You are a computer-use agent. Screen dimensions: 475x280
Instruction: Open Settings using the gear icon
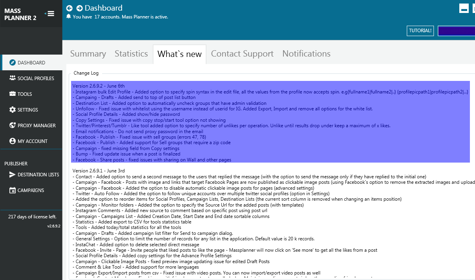(x=13, y=110)
